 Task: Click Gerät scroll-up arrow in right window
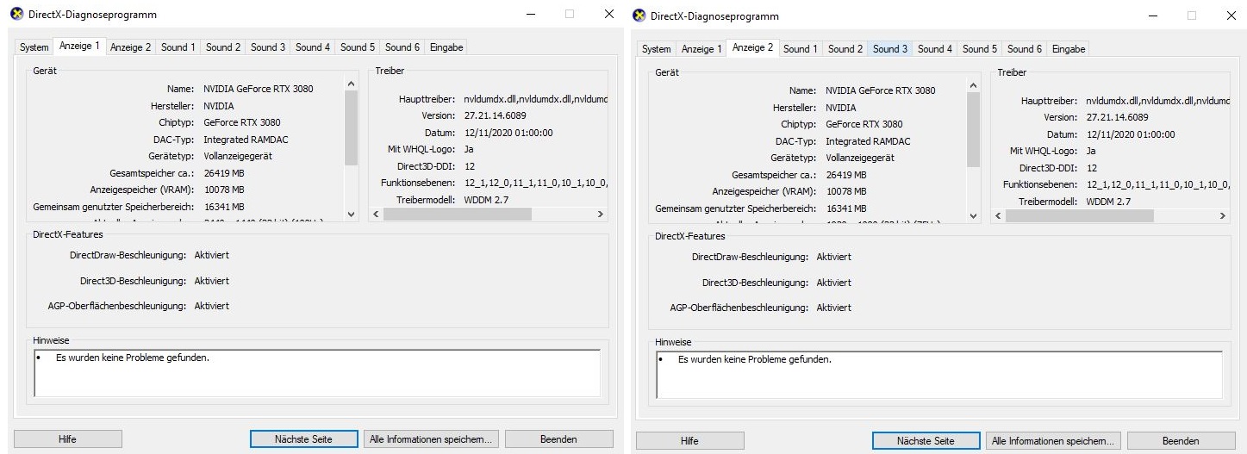click(x=973, y=85)
